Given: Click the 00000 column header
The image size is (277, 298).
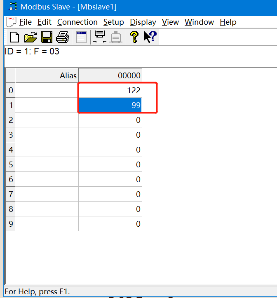Looking at the screenshot, I should 110,75.
